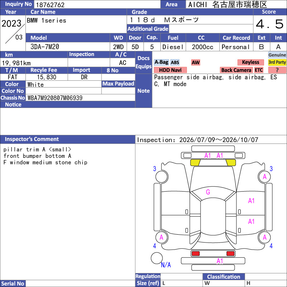The width and height of the screenshot is (287, 287).
Task: Click the rear left wheel marked A
Action: (161, 237)
